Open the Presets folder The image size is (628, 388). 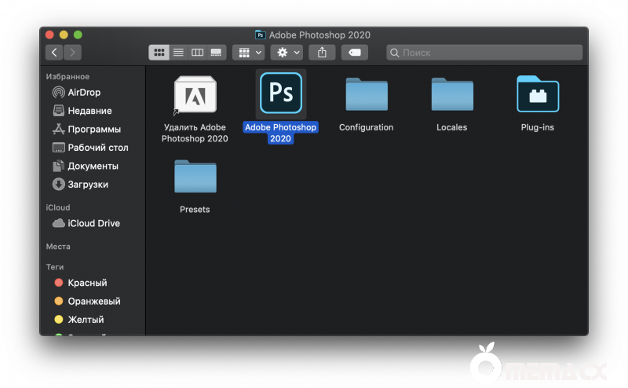pyautogui.click(x=195, y=177)
